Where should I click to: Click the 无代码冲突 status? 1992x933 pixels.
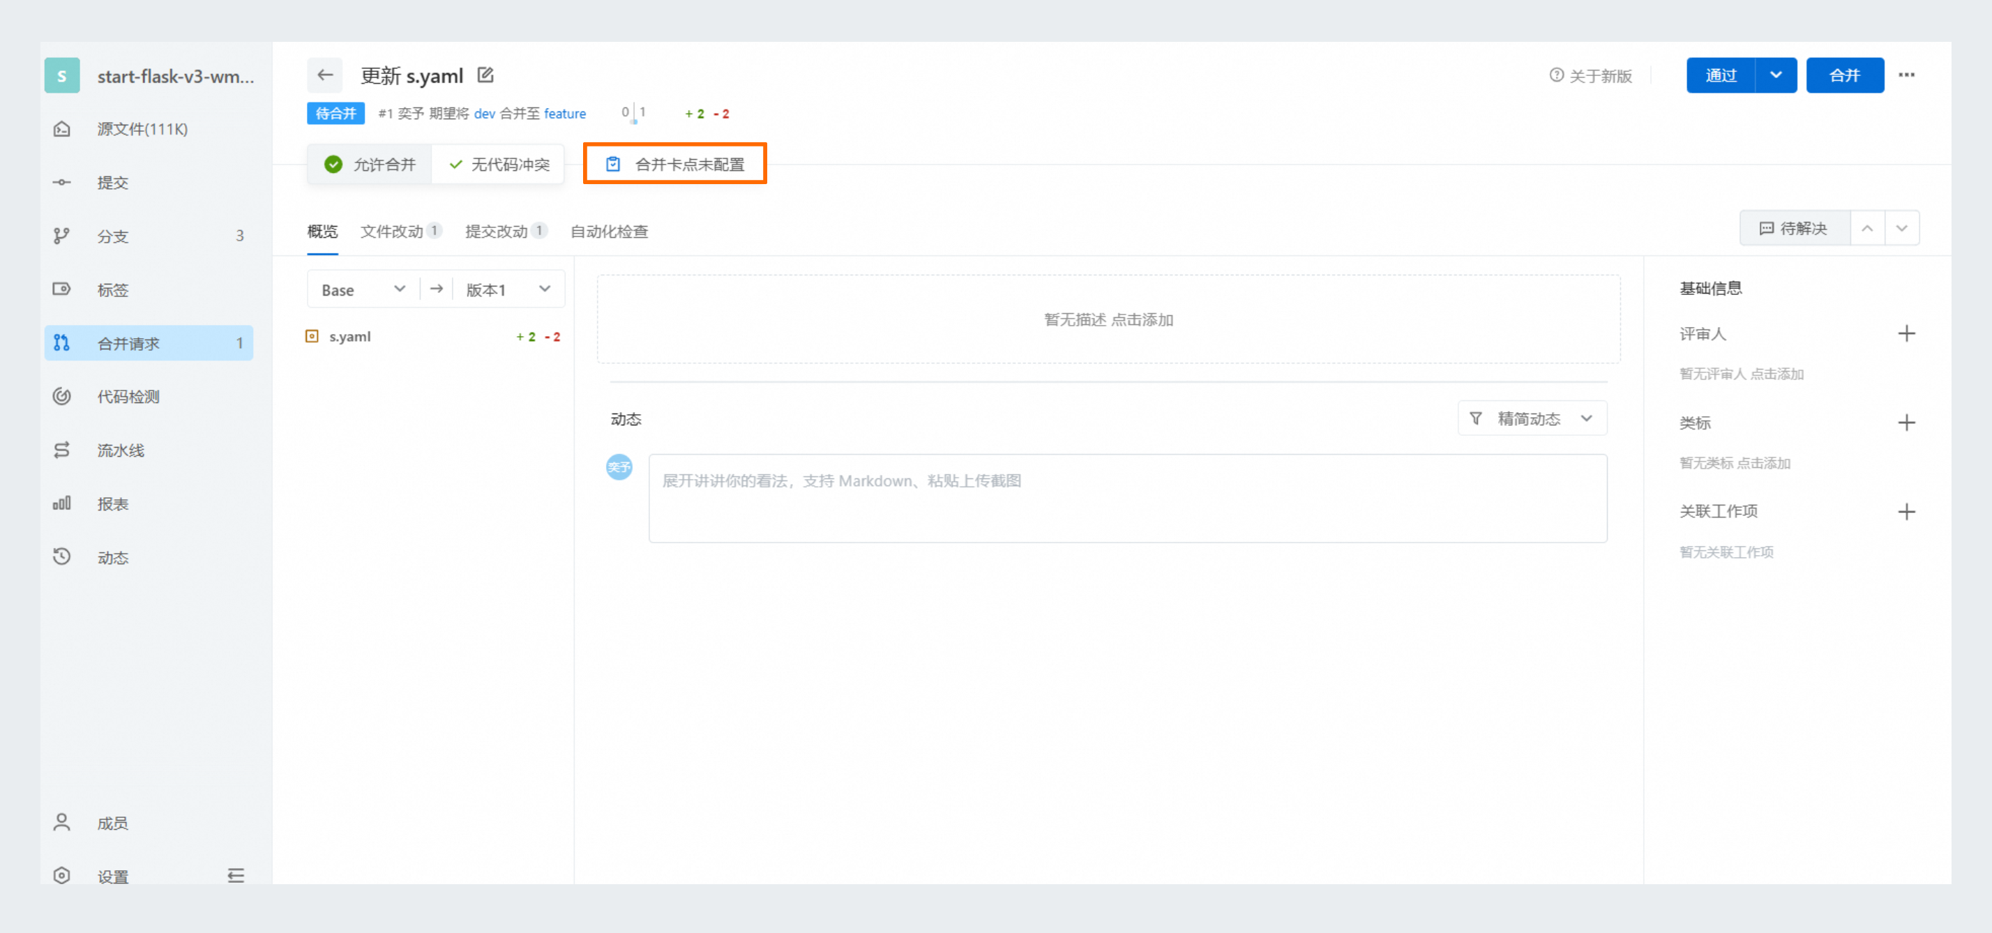coord(499,164)
